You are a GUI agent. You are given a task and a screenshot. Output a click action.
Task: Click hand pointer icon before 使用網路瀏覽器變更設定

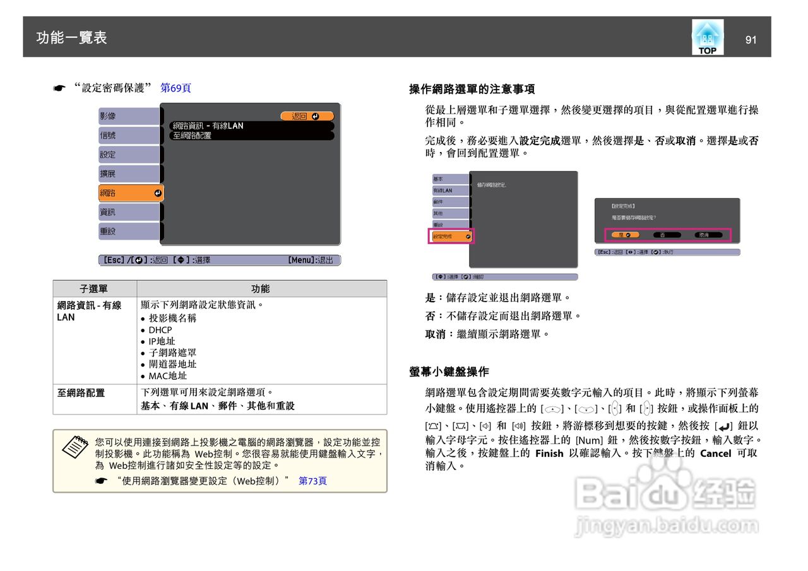[x=102, y=481]
